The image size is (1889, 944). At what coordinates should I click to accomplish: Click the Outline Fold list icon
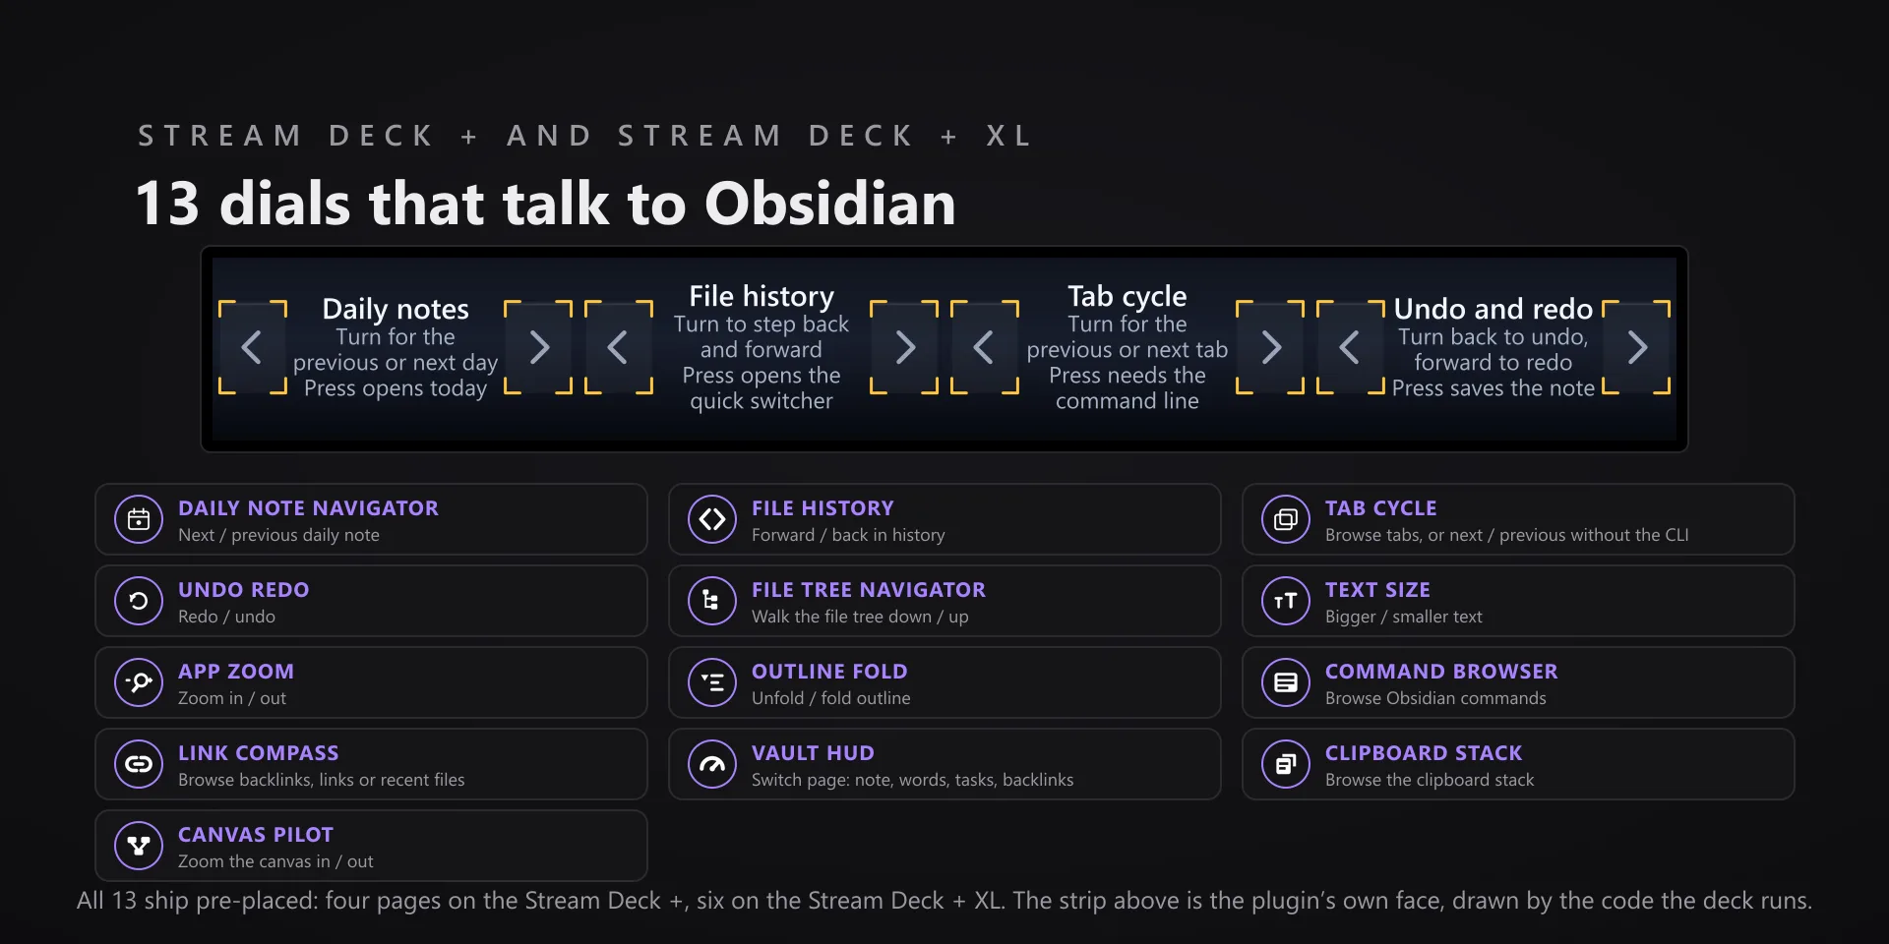[x=712, y=682]
